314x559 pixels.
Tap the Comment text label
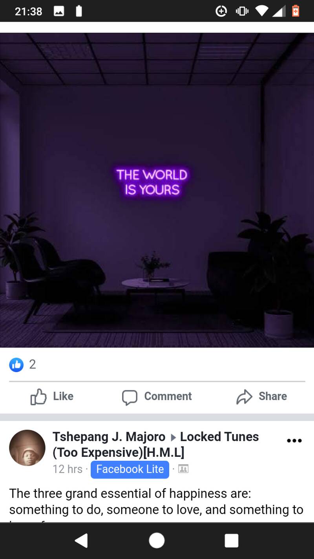coord(168,396)
